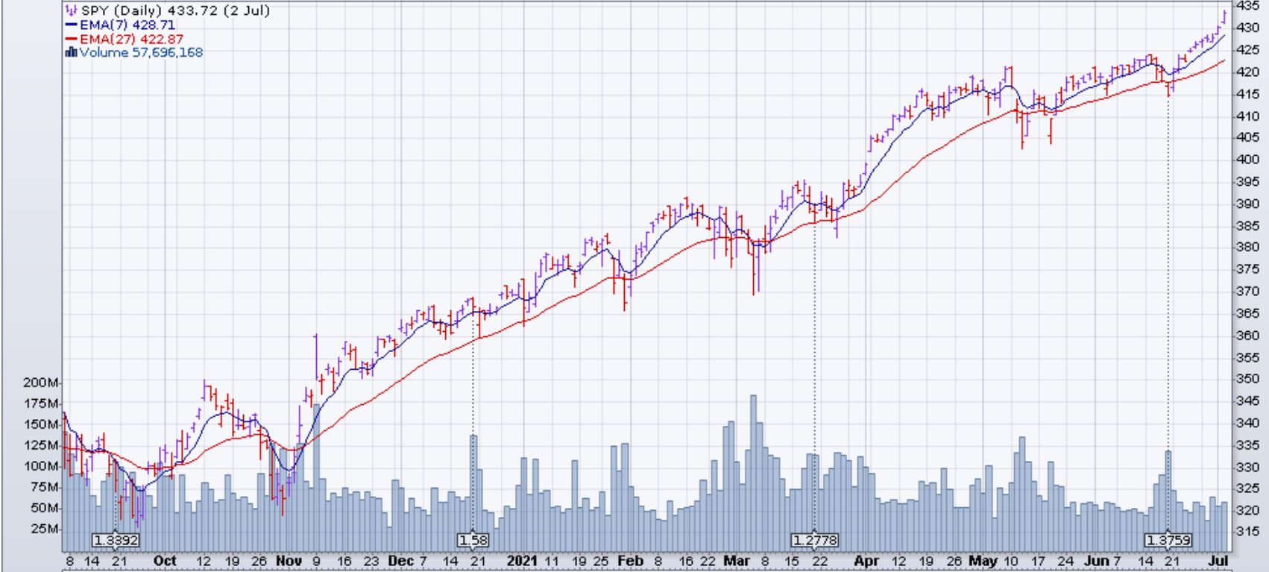The height and width of the screenshot is (572, 1269).
Task: Click the 1.3759 dividend marker
Action: pos(1168,539)
